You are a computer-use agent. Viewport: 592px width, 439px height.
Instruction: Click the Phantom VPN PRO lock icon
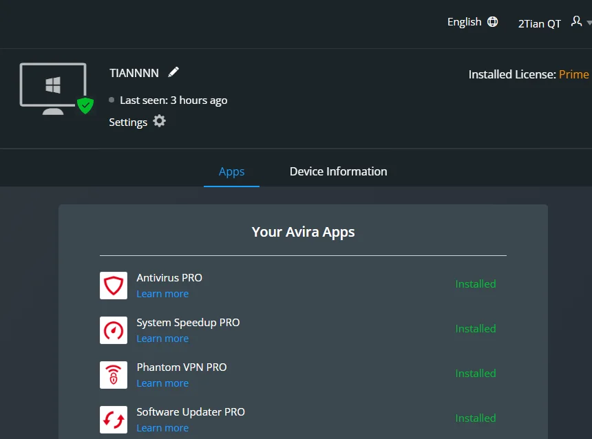click(114, 375)
